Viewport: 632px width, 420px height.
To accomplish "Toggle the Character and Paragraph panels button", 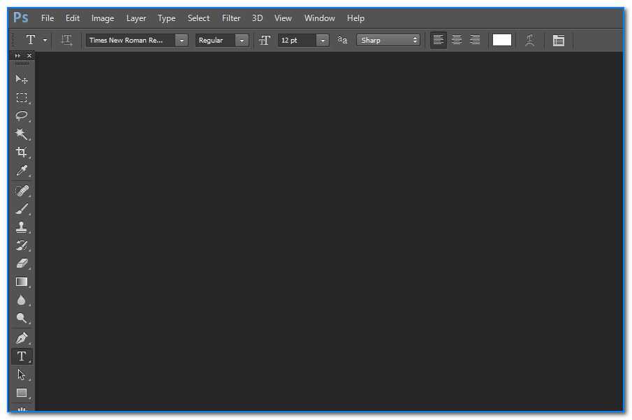I will [558, 41].
